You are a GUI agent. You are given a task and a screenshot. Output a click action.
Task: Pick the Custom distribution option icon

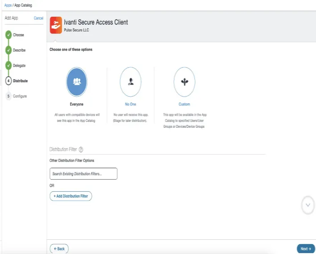(x=185, y=82)
